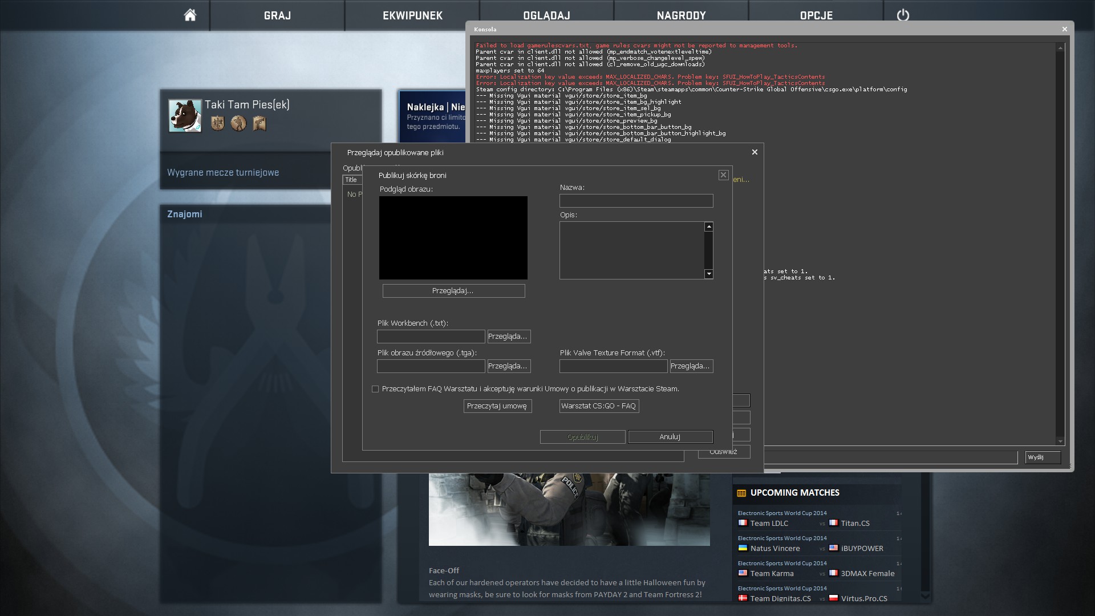1095x616 pixels.
Task: Select the Titan.CS team name
Action: click(x=855, y=523)
